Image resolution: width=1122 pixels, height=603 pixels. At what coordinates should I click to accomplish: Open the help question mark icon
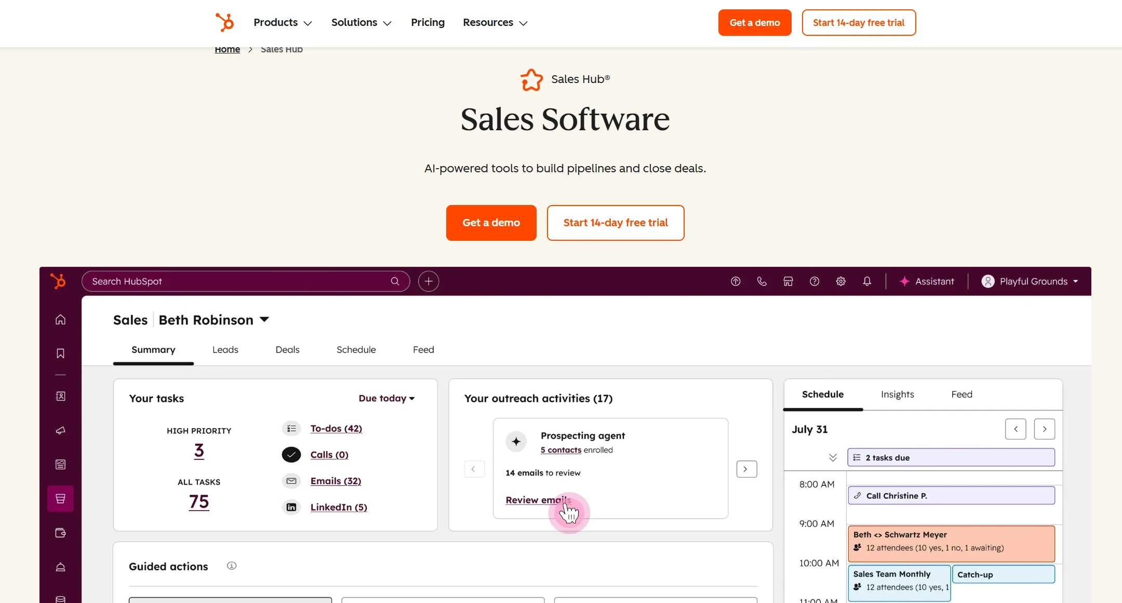click(814, 281)
